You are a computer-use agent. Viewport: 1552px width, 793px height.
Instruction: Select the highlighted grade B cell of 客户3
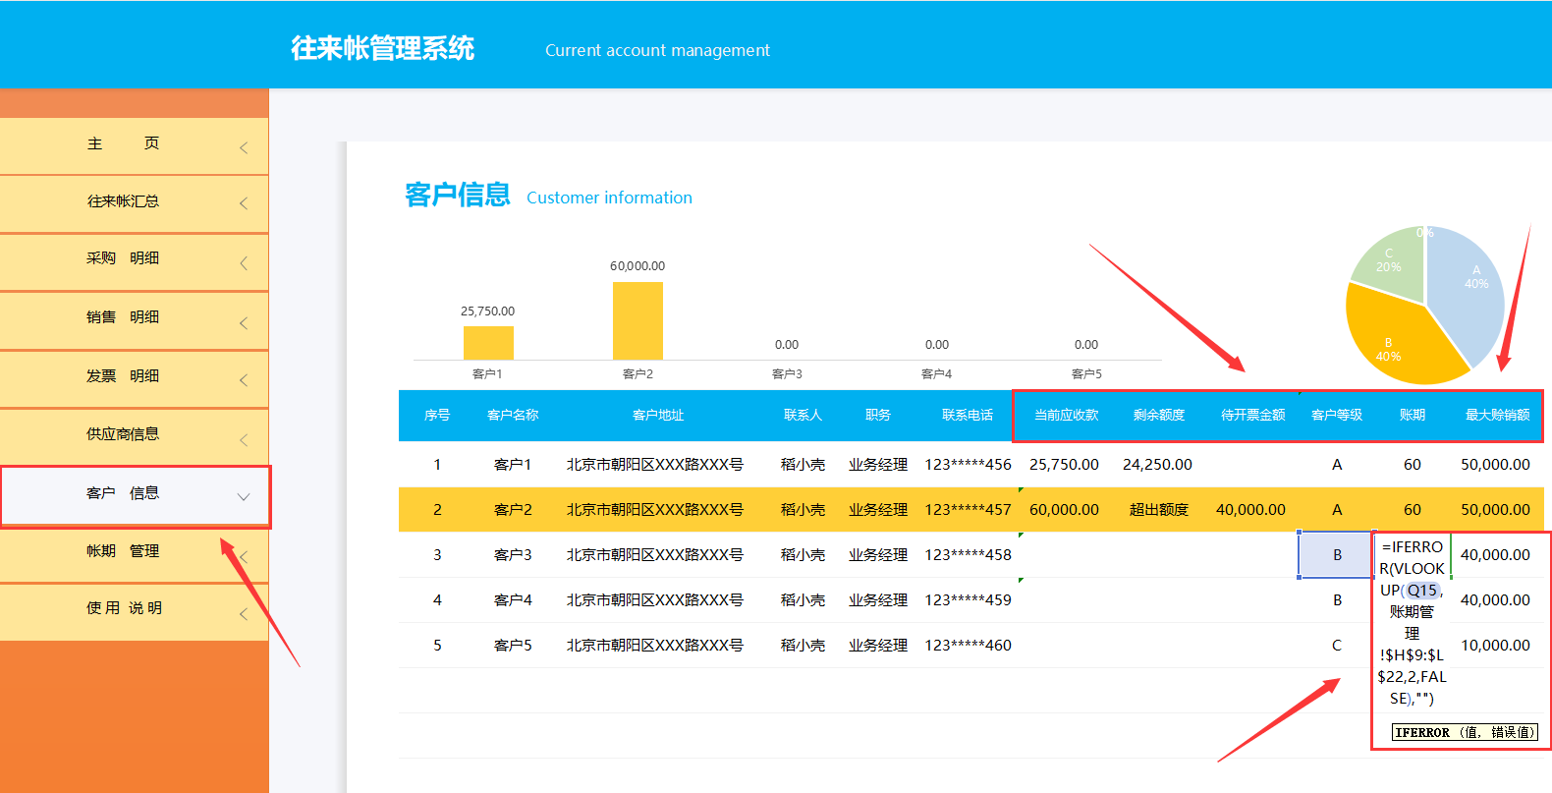point(1337,554)
